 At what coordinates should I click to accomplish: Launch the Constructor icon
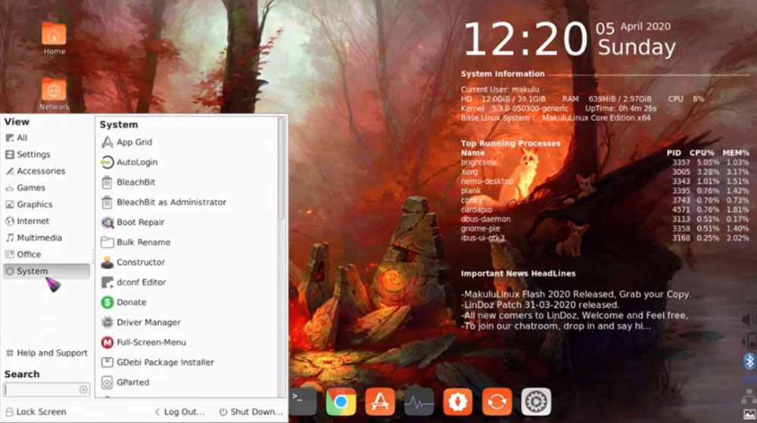click(x=107, y=263)
